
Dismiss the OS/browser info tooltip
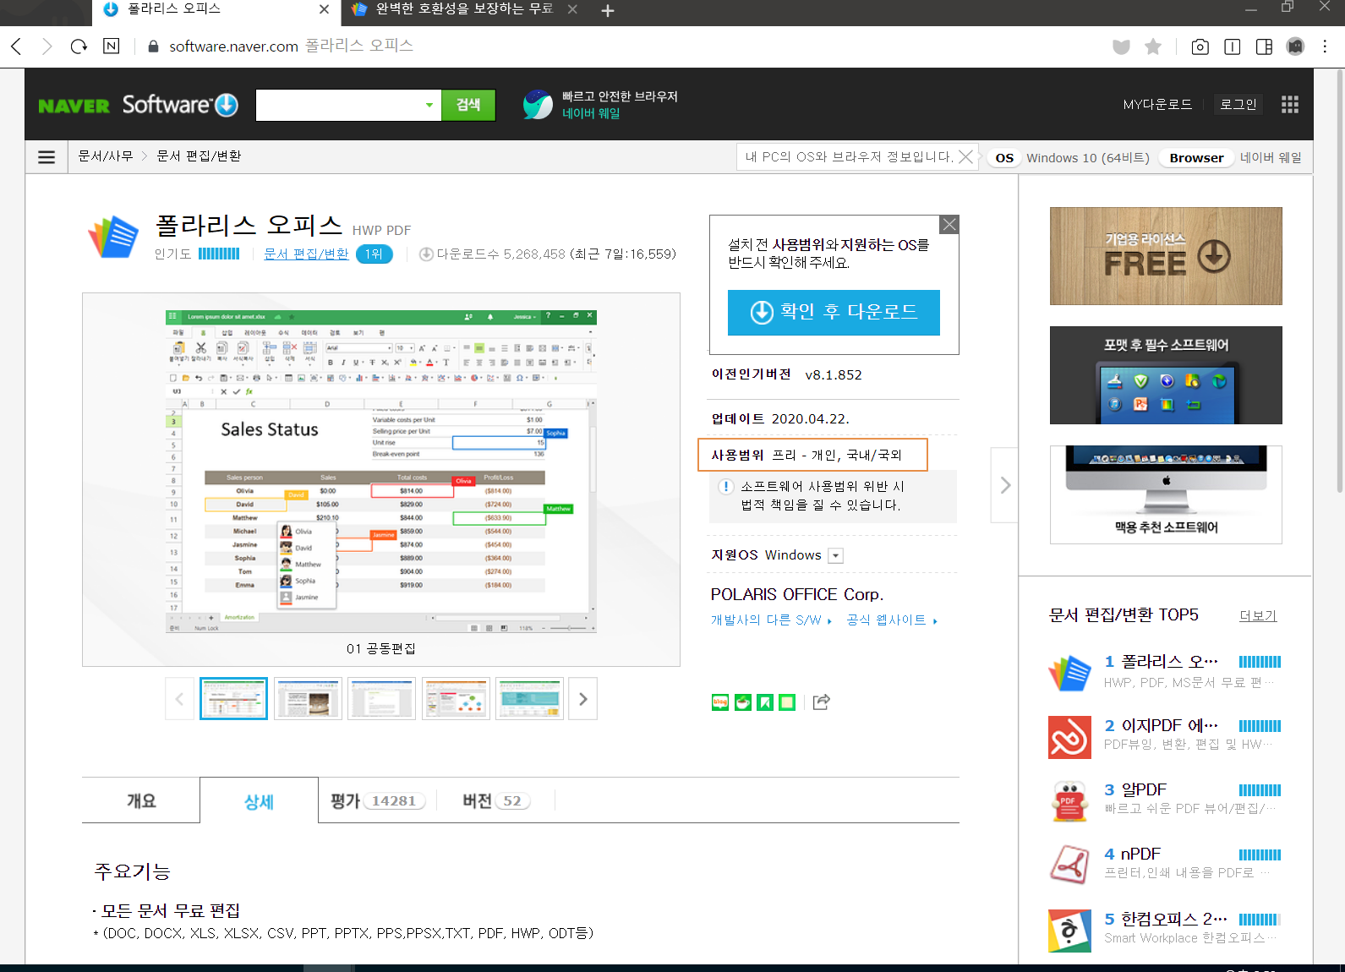tap(965, 157)
